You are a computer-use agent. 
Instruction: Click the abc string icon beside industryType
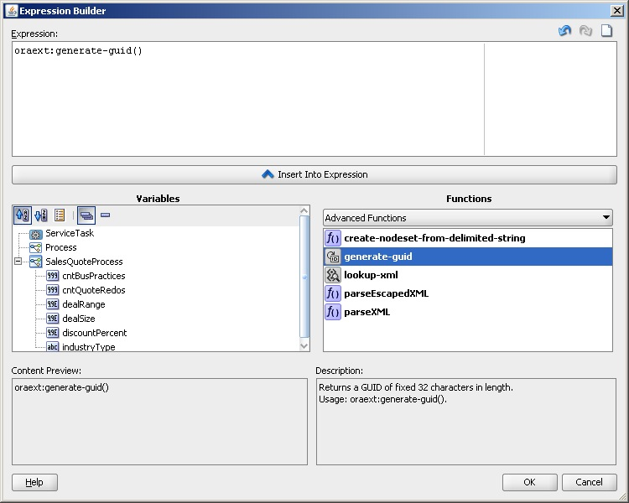[x=53, y=347]
